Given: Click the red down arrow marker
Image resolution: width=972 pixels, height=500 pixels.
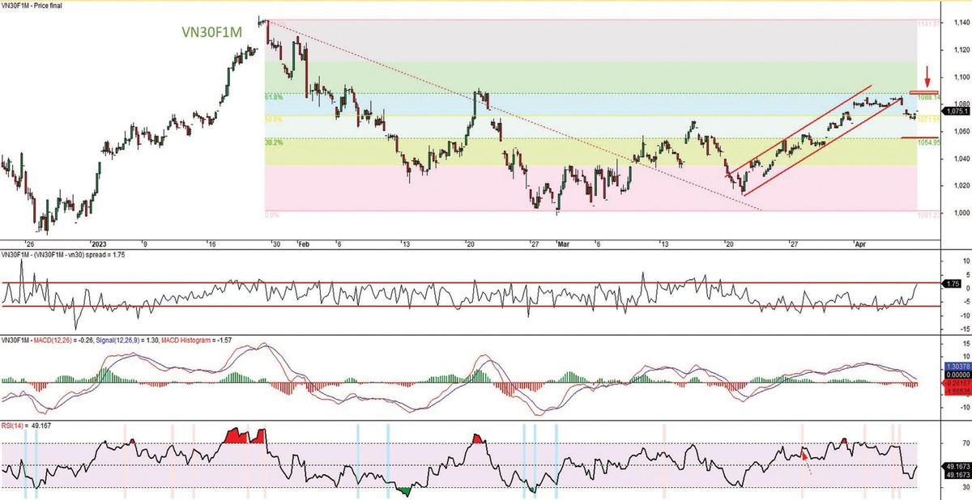Looking at the screenshot, I should [927, 83].
